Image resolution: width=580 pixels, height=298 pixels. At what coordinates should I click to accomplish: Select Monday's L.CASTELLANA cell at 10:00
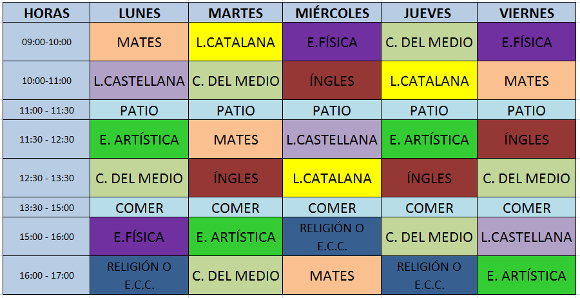pos(139,81)
